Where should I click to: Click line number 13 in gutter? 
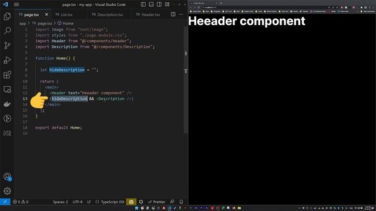25,98
